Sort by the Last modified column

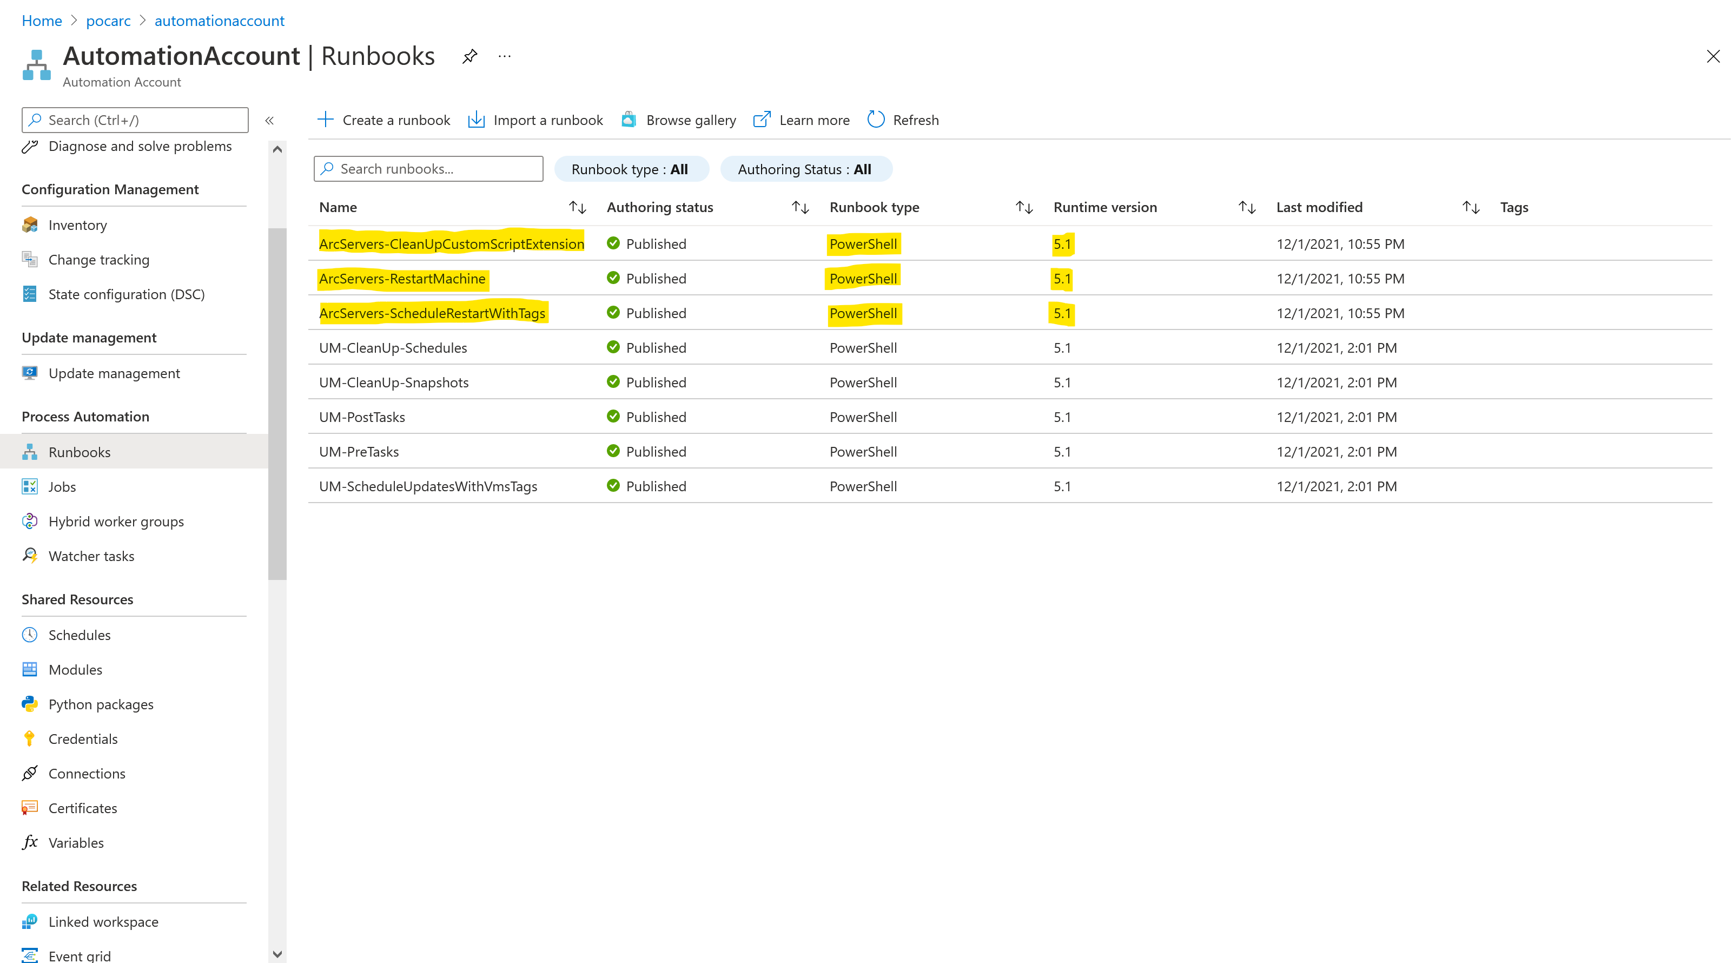(x=1471, y=207)
